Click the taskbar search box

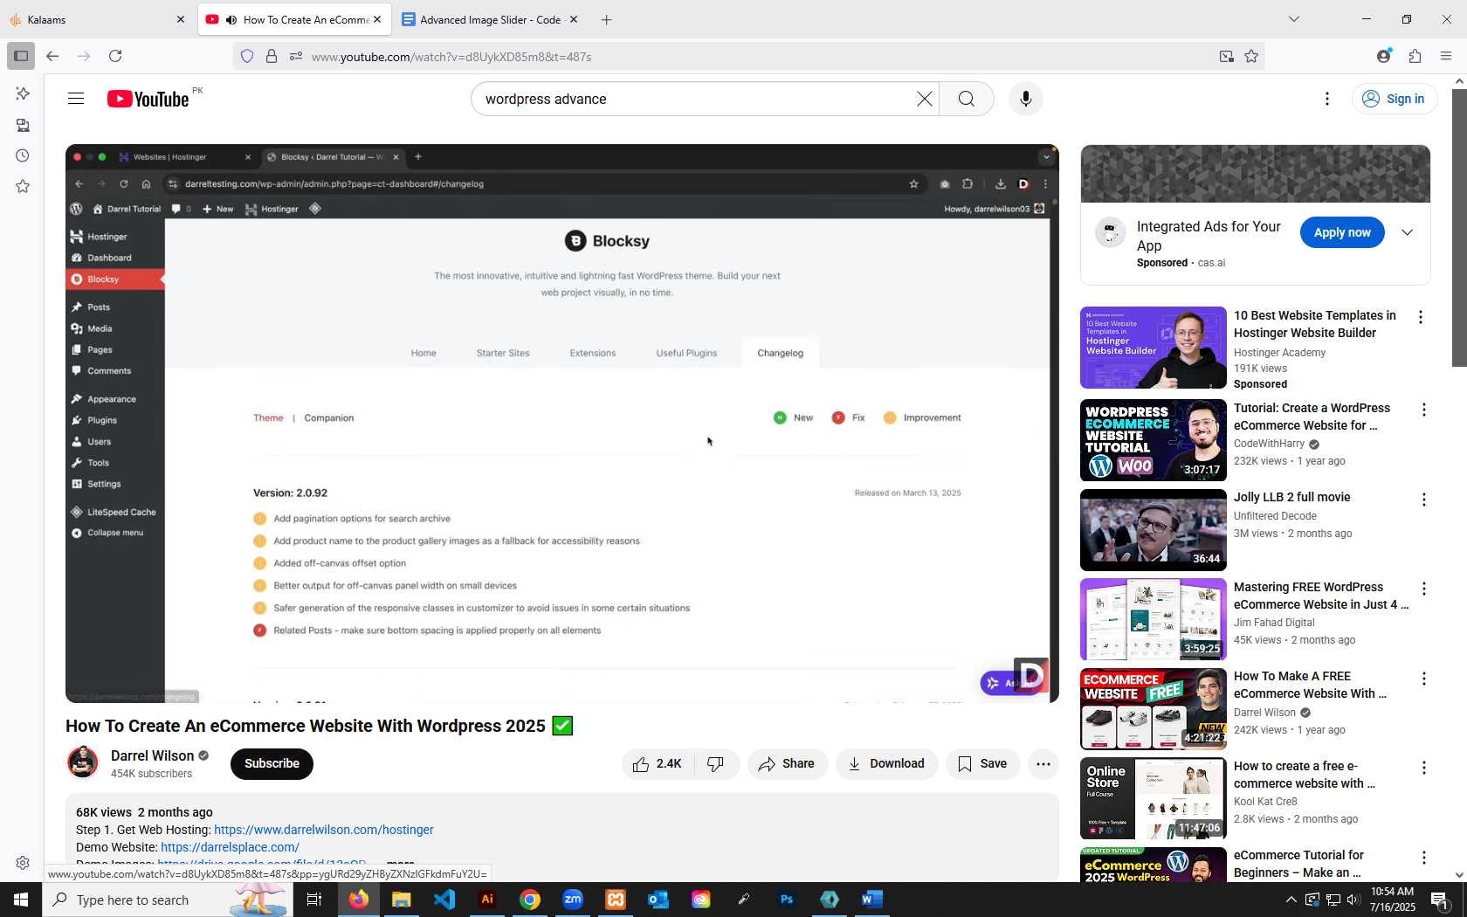pyautogui.click(x=168, y=900)
